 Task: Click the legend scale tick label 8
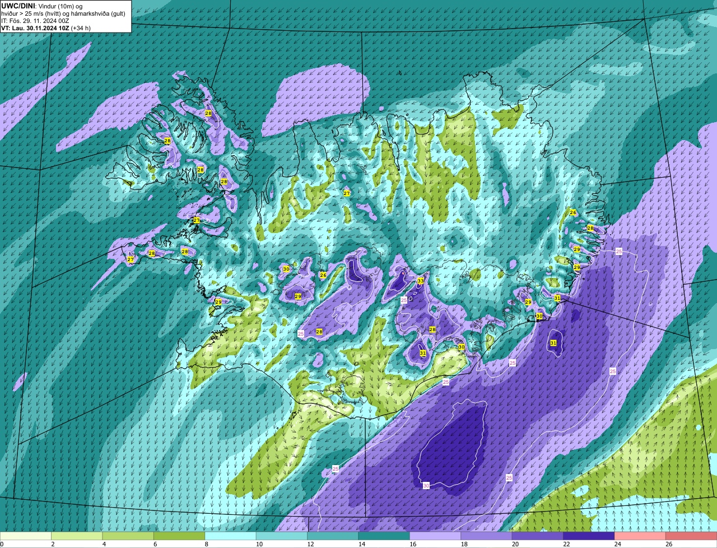(207, 544)
